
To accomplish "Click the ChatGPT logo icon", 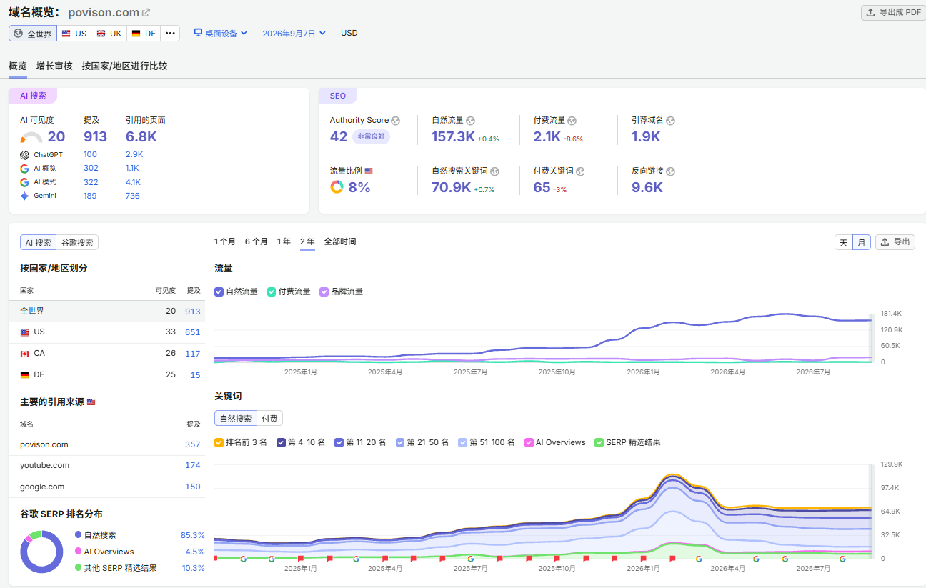I will click(25, 155).
